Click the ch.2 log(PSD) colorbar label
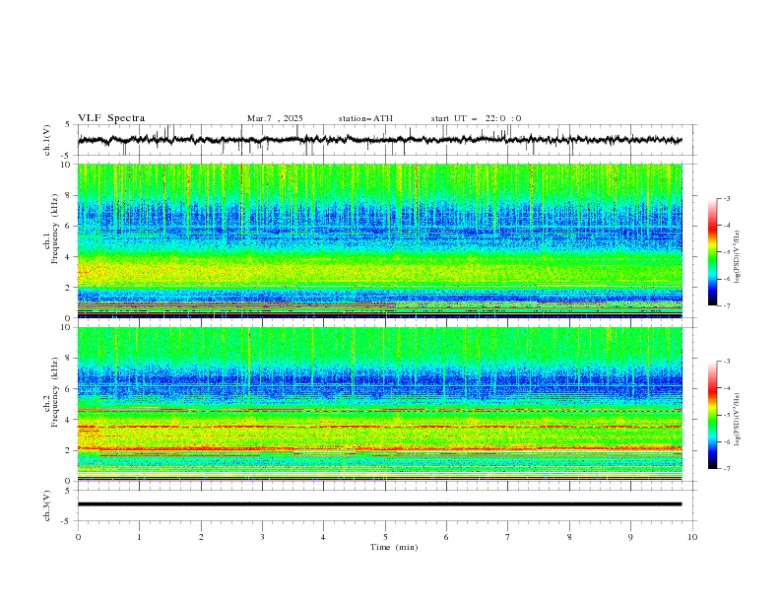The width and height of the screenshot is (780, 603). pyautogui.click(x=738, y=420)
